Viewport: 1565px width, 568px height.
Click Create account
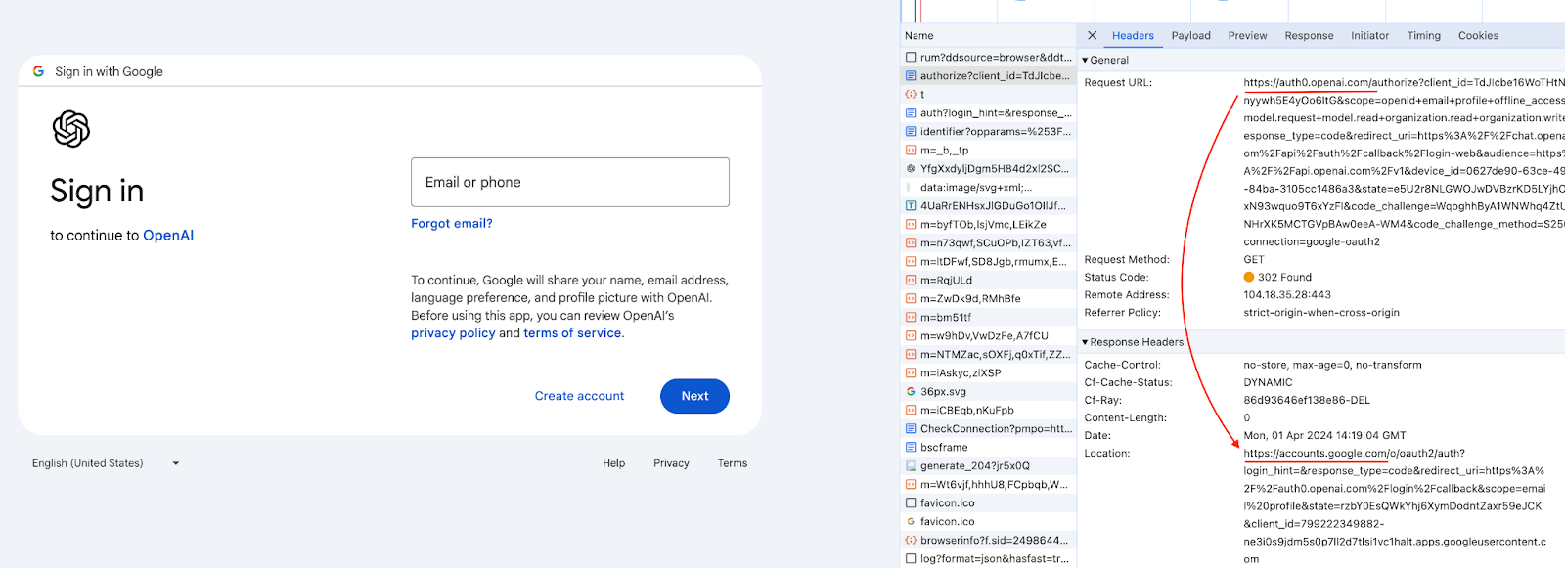pyautogui.click(x=579, y=396)
